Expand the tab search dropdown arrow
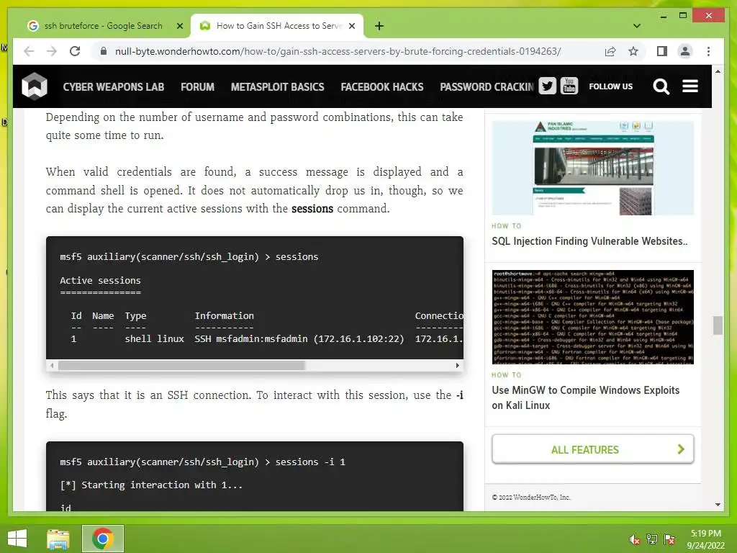 point(637,26)
